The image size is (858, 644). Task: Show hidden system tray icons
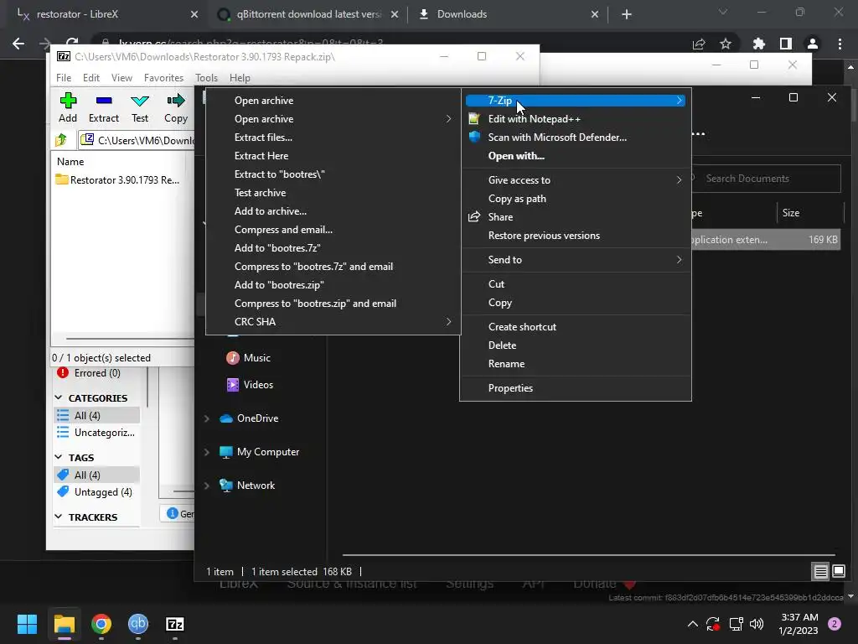(692, 624)
